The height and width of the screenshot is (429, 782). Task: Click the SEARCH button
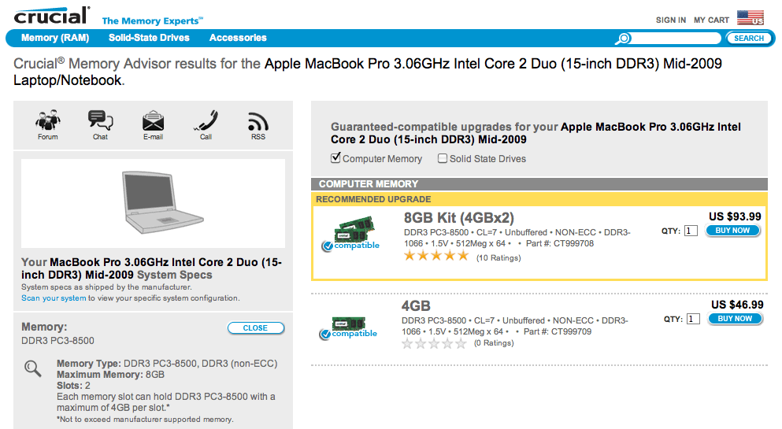pos(749,39)
